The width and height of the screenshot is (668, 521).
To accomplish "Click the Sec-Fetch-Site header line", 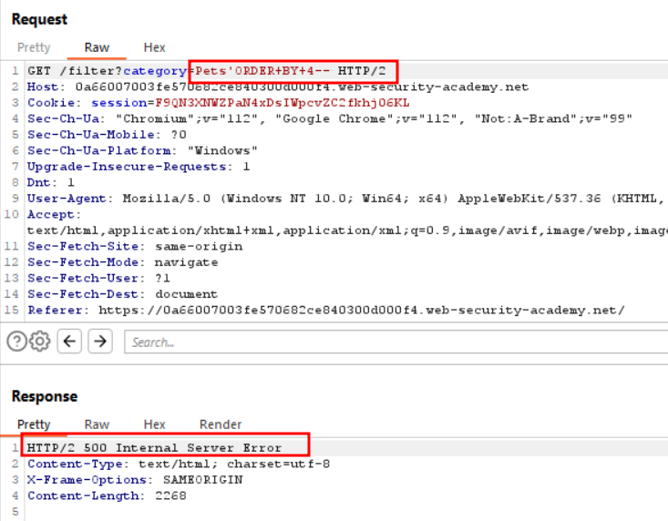I will coord(135,247).
